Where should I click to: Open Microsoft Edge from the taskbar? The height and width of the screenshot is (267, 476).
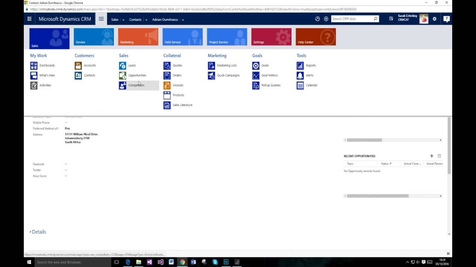[128, 262]
